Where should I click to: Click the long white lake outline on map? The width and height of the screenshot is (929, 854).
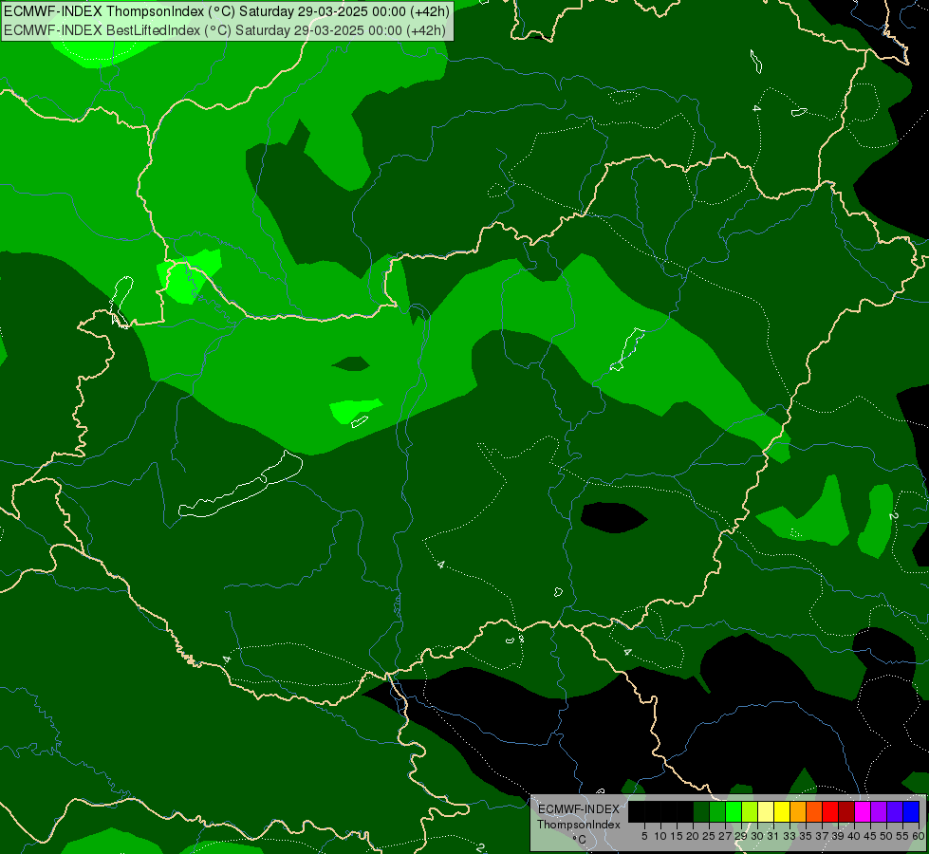point(240,484)
